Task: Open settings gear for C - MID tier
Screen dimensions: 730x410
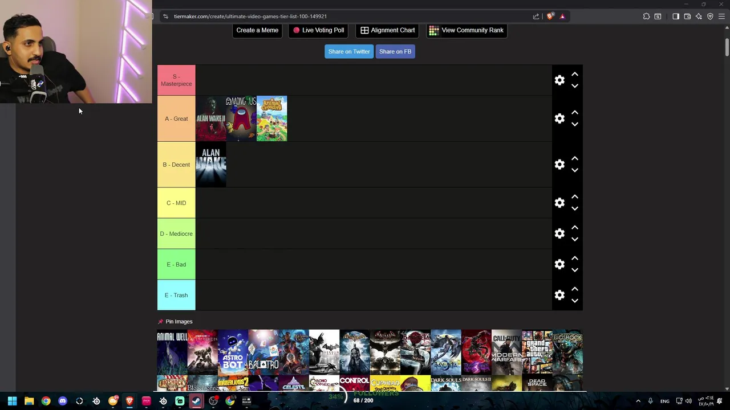Action: (x=559, y=203)
